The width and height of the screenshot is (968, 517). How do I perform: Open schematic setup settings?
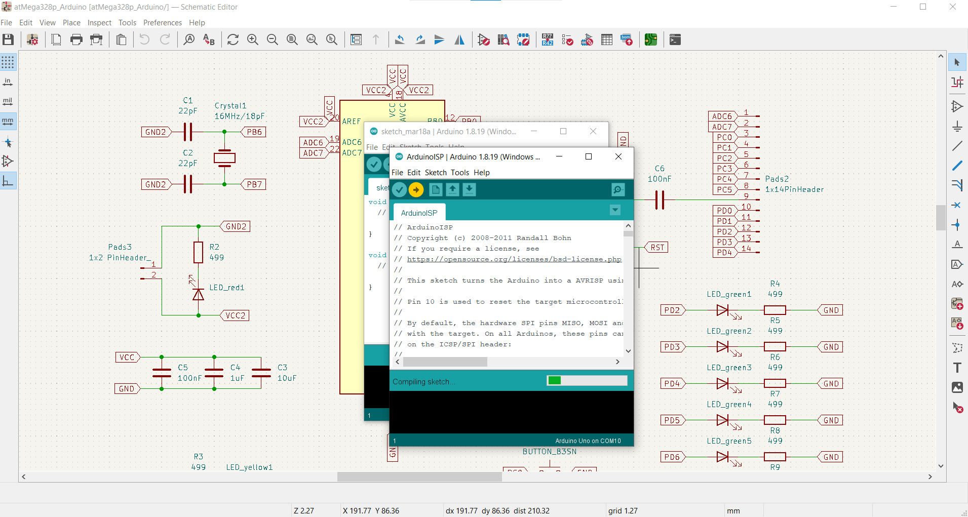click(x=32, y=39)
